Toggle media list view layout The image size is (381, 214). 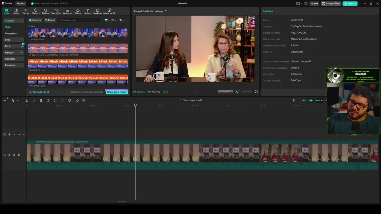[106, 20]
